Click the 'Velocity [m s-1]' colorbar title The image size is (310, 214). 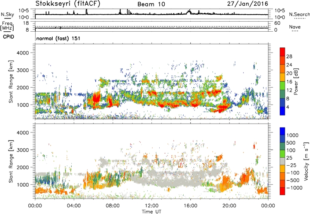point(306,161)
